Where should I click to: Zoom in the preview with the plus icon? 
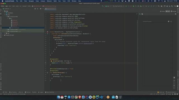coord(174,81)
